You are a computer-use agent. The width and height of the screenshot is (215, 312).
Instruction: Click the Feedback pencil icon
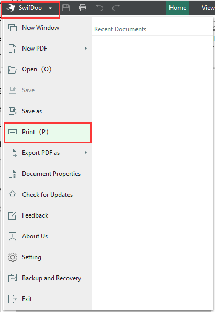[x=13, y=215]
